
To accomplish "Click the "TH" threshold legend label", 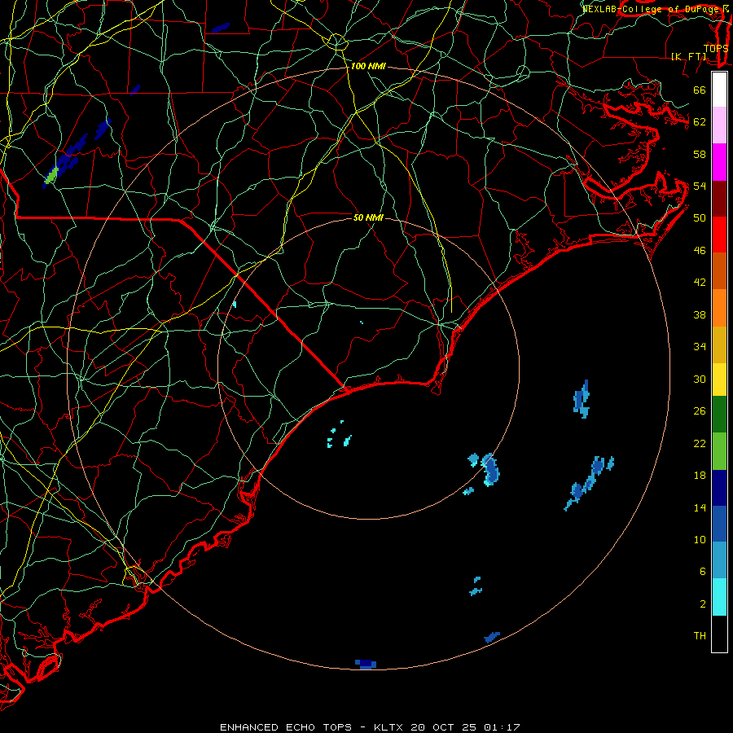I will 700,636.
